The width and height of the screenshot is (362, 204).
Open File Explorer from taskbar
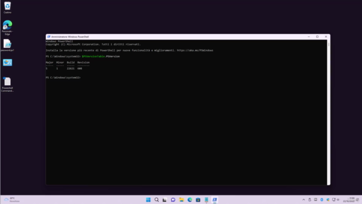[182, 200]
